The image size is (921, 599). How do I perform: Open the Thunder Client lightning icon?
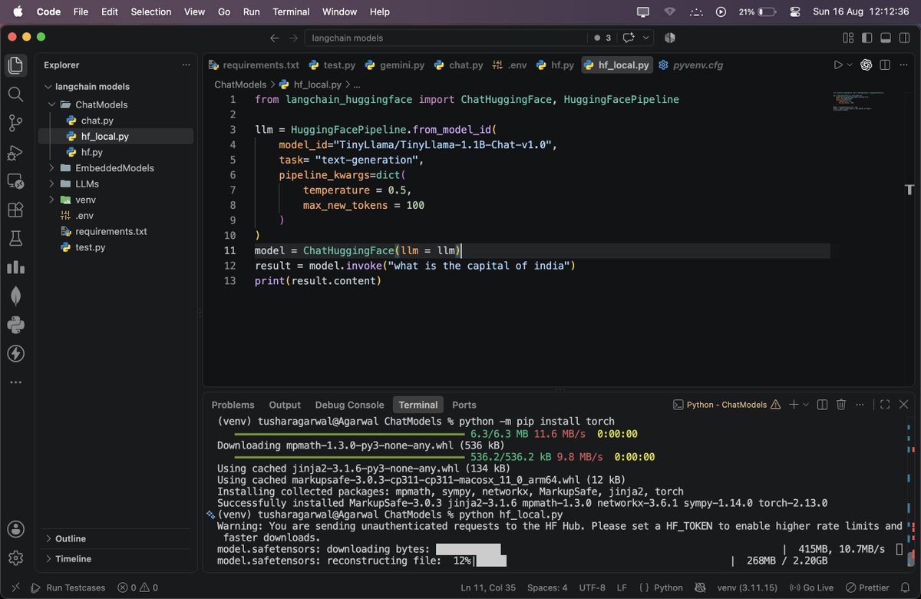tap(15, 353)
